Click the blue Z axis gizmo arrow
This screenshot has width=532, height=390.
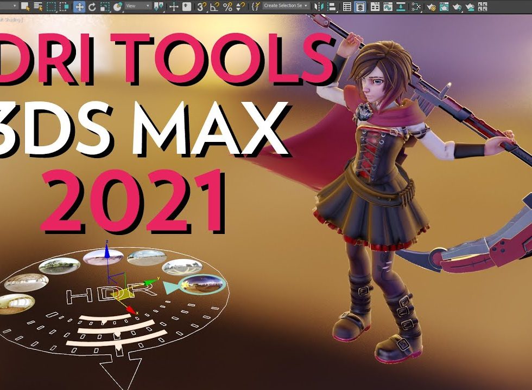107,250
